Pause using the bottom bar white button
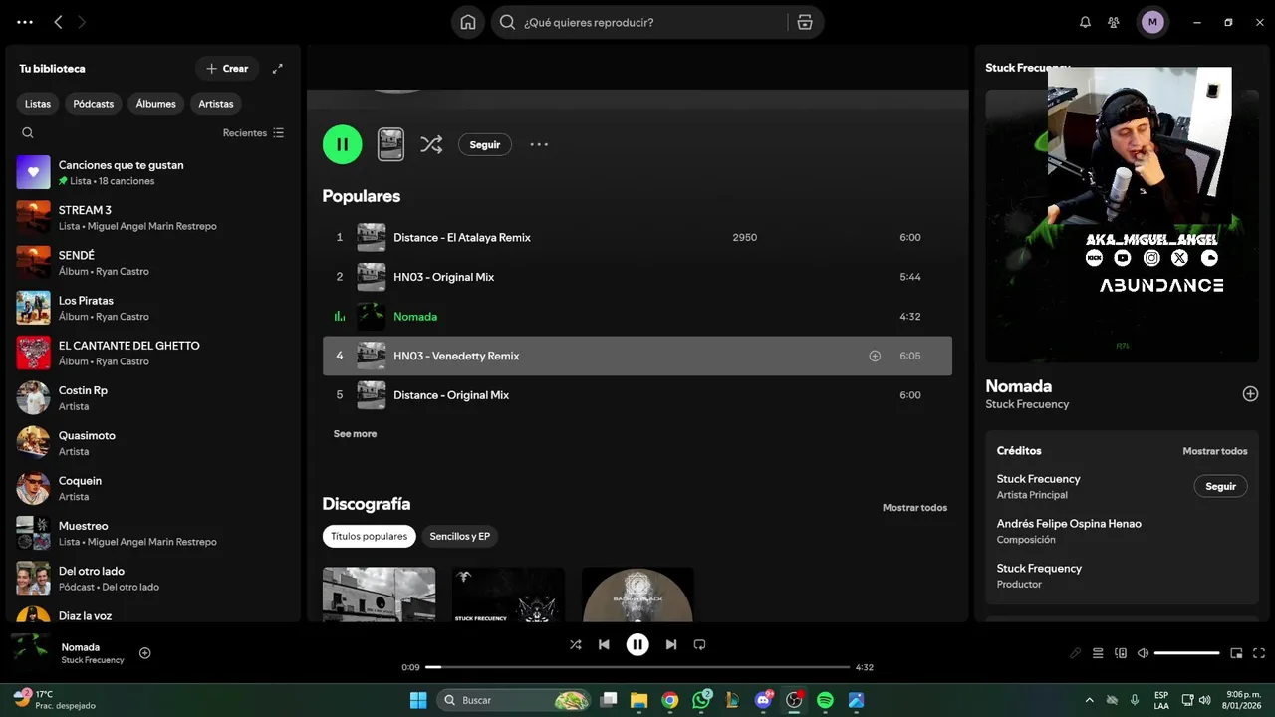Image resolution: width=1275 pixels, height=717 pixels. point(637,644)
